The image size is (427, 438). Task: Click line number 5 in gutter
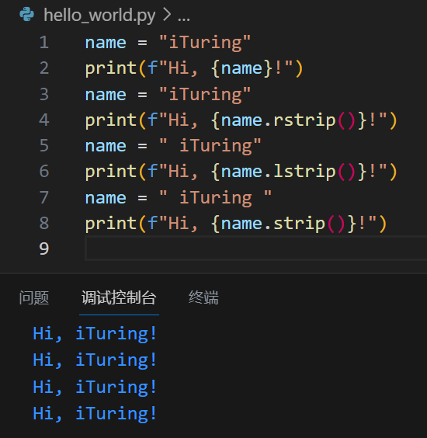[44, 145]
